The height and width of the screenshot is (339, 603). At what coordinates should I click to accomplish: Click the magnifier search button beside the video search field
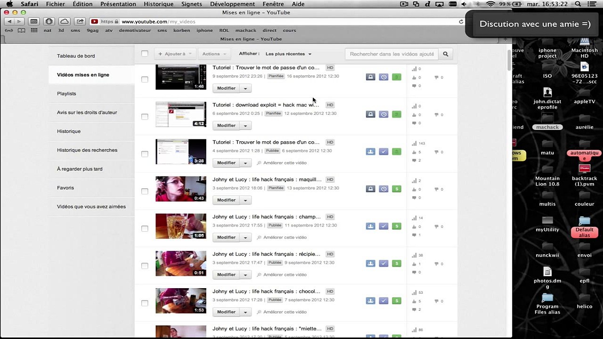445,54
